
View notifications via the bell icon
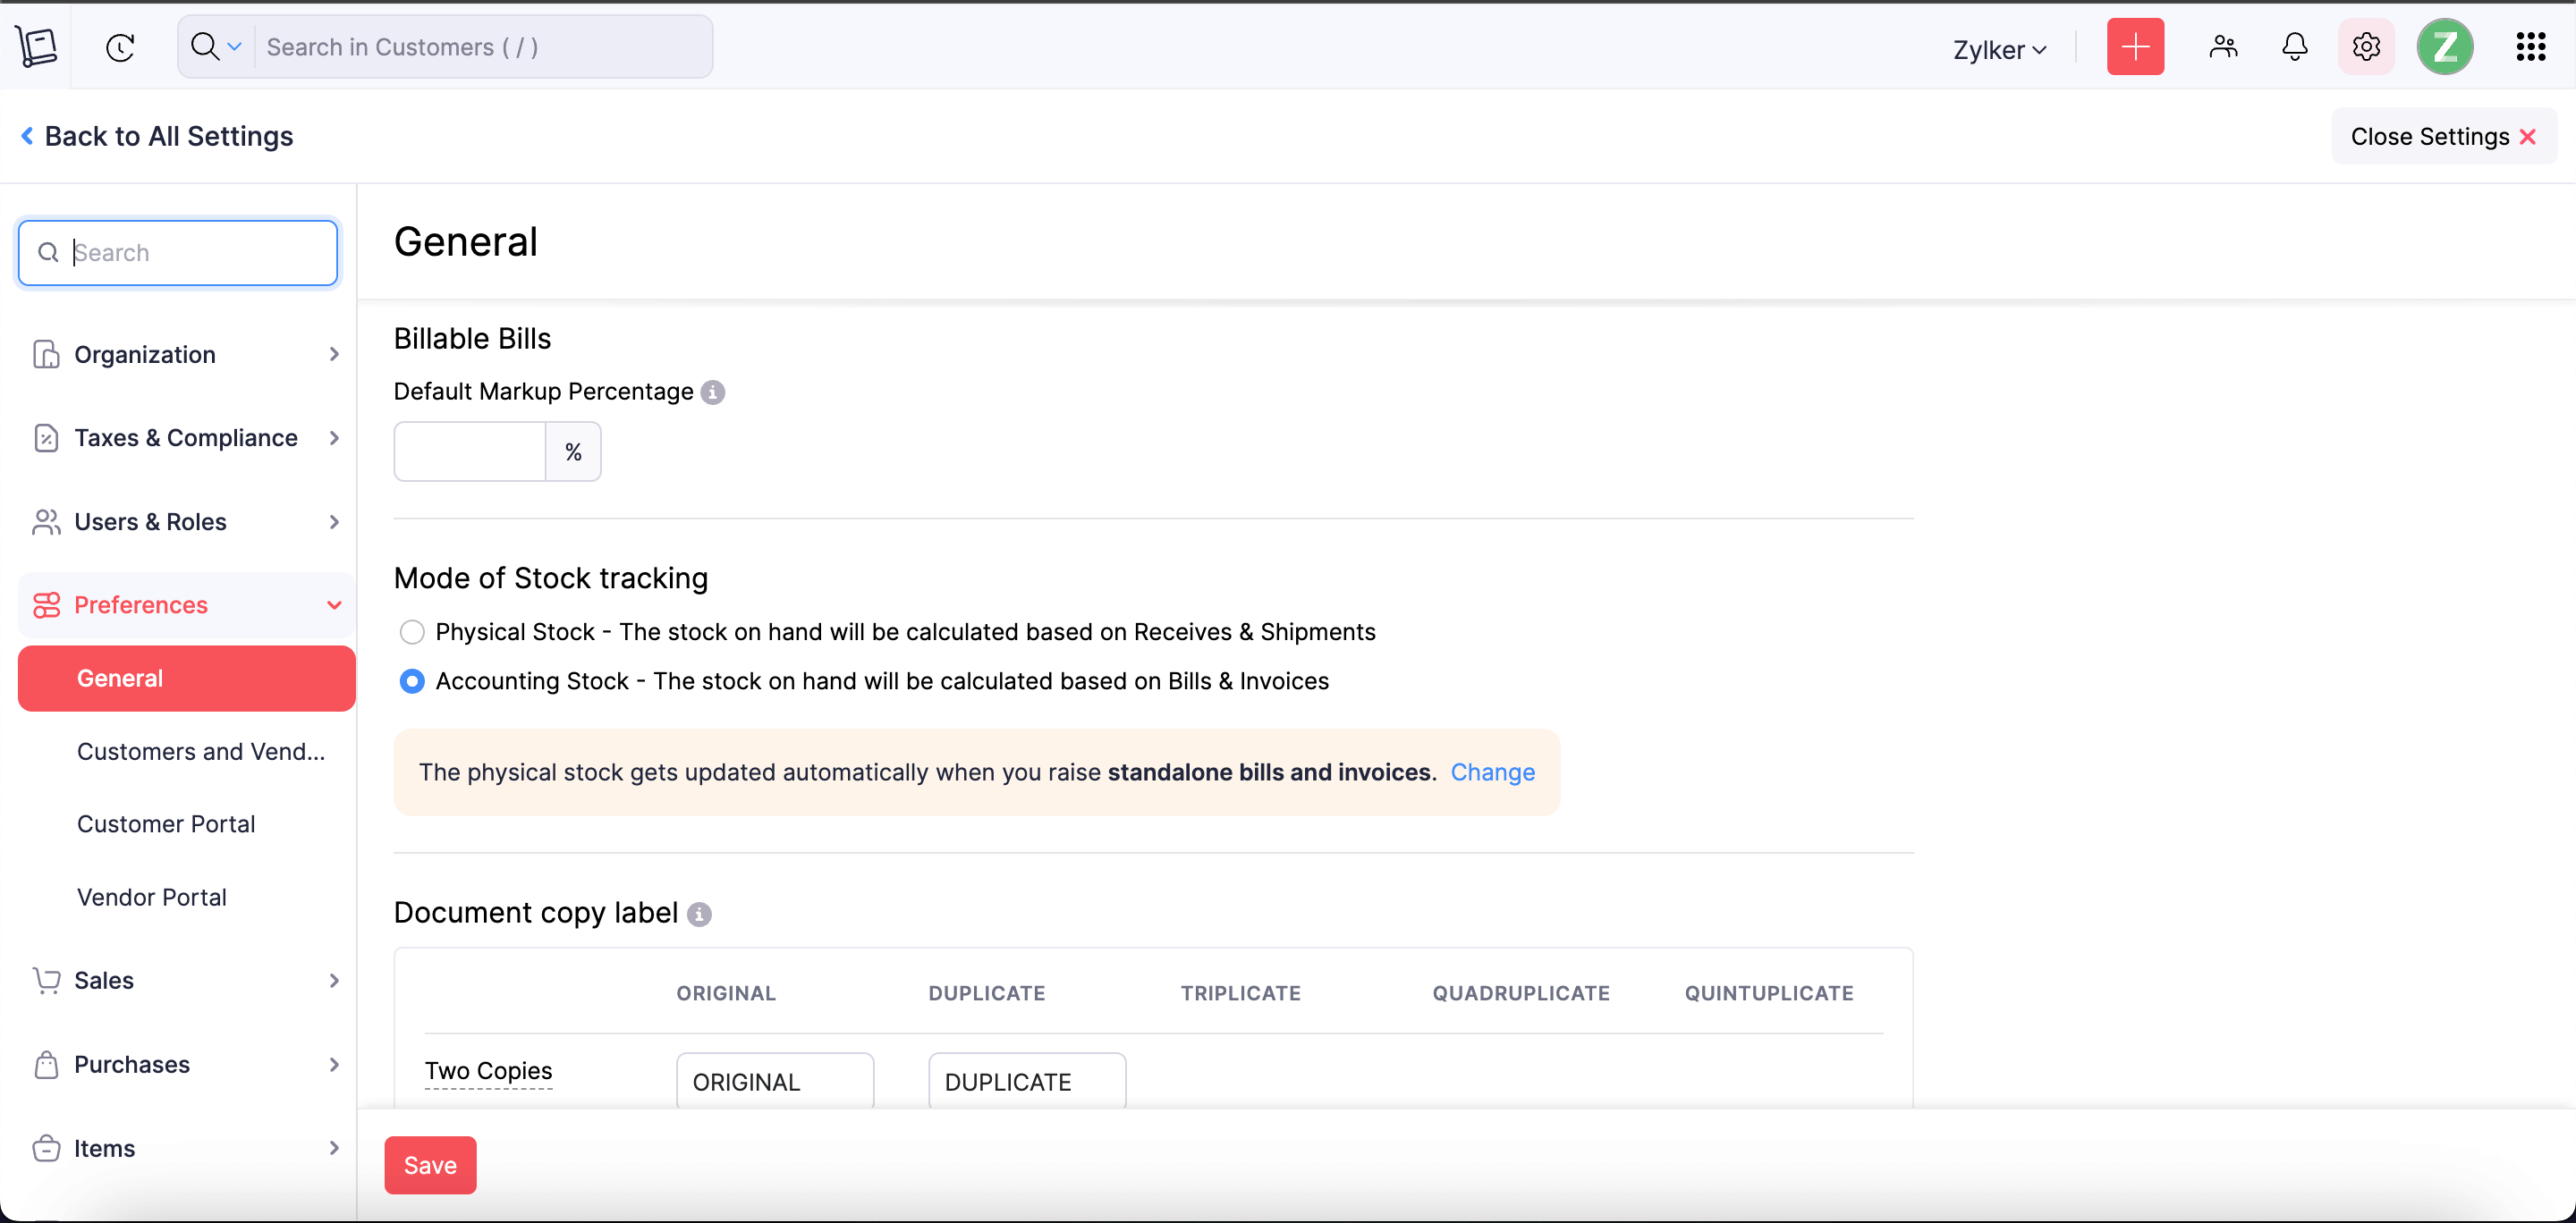point(2295,46)
